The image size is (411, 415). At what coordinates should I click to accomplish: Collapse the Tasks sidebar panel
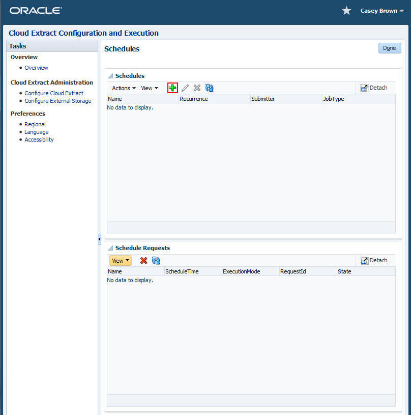99,238
